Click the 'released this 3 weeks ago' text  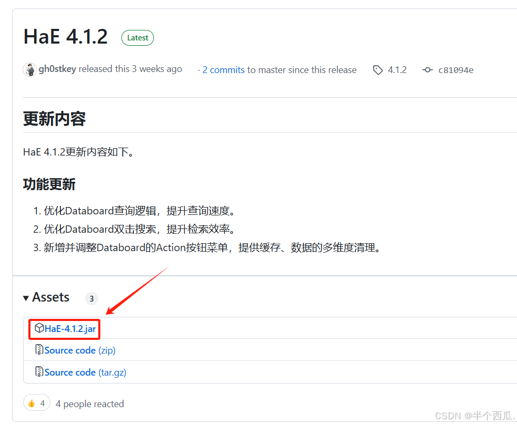pyautogui.click(x=130, y=69)
